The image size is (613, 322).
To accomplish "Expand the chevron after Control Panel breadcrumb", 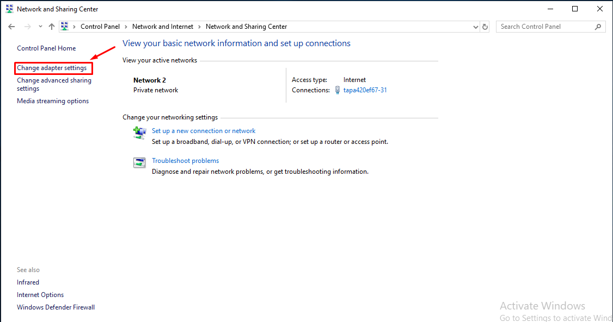I will 126,27.
